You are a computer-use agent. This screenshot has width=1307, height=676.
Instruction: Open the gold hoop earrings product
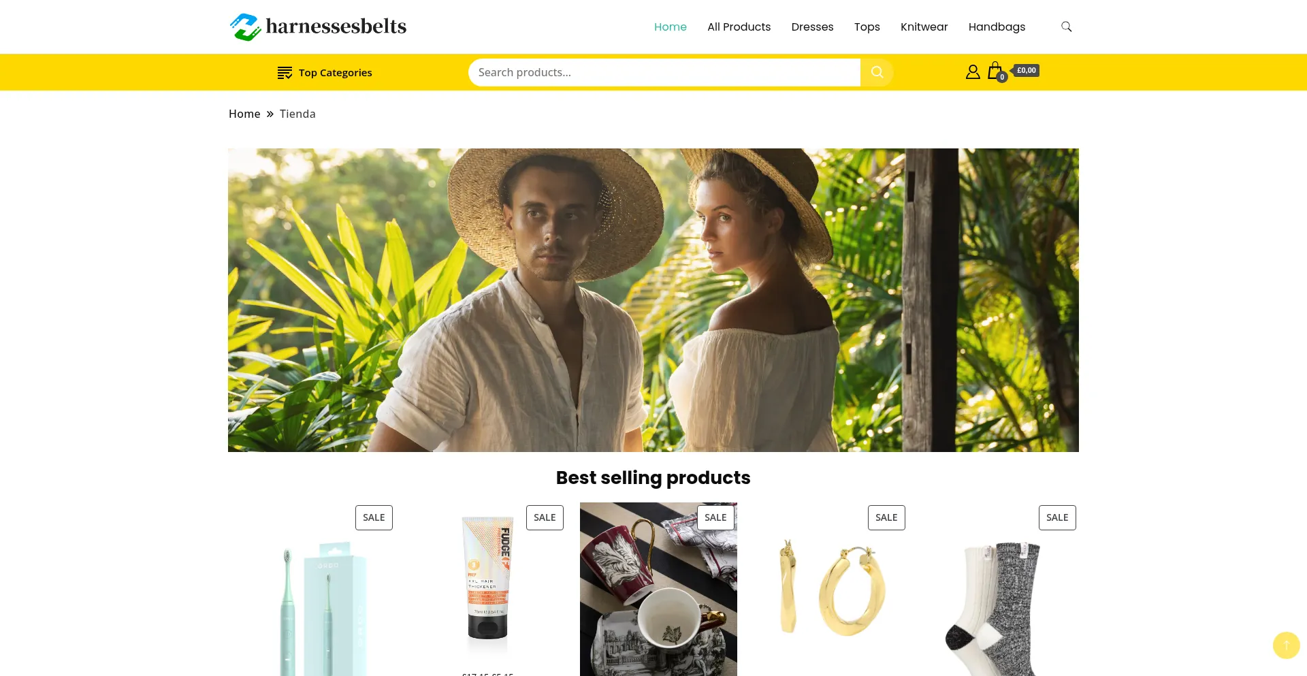[829, 590]
